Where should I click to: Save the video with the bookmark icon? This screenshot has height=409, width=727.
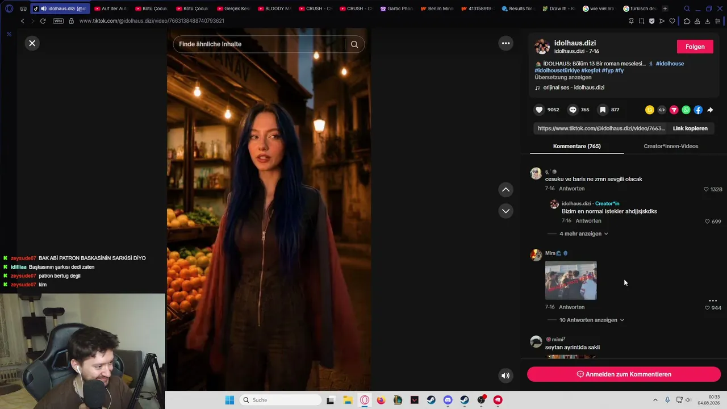click(603, 110)
